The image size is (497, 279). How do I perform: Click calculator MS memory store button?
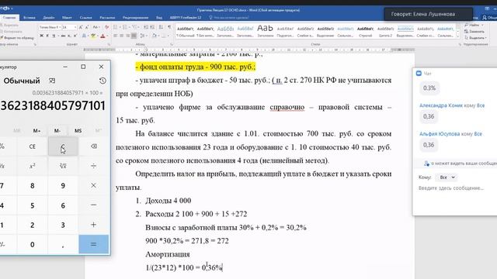tap(78, 131)
